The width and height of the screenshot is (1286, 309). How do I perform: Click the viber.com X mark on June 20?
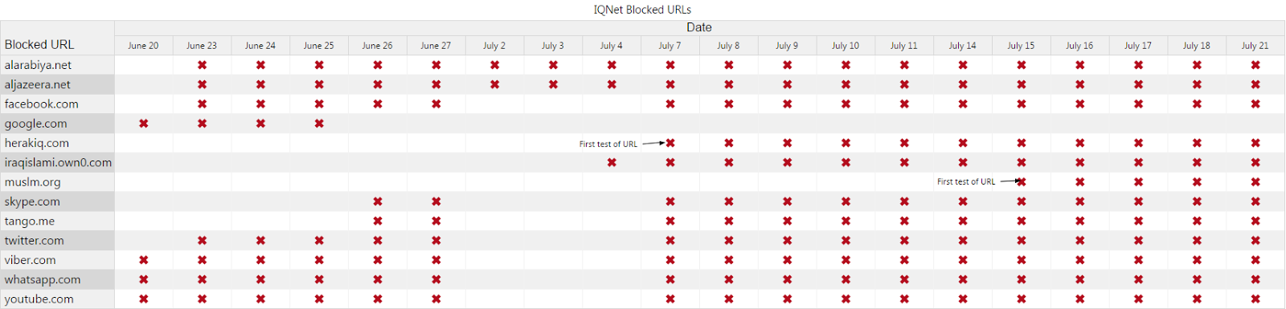[144, 260]
